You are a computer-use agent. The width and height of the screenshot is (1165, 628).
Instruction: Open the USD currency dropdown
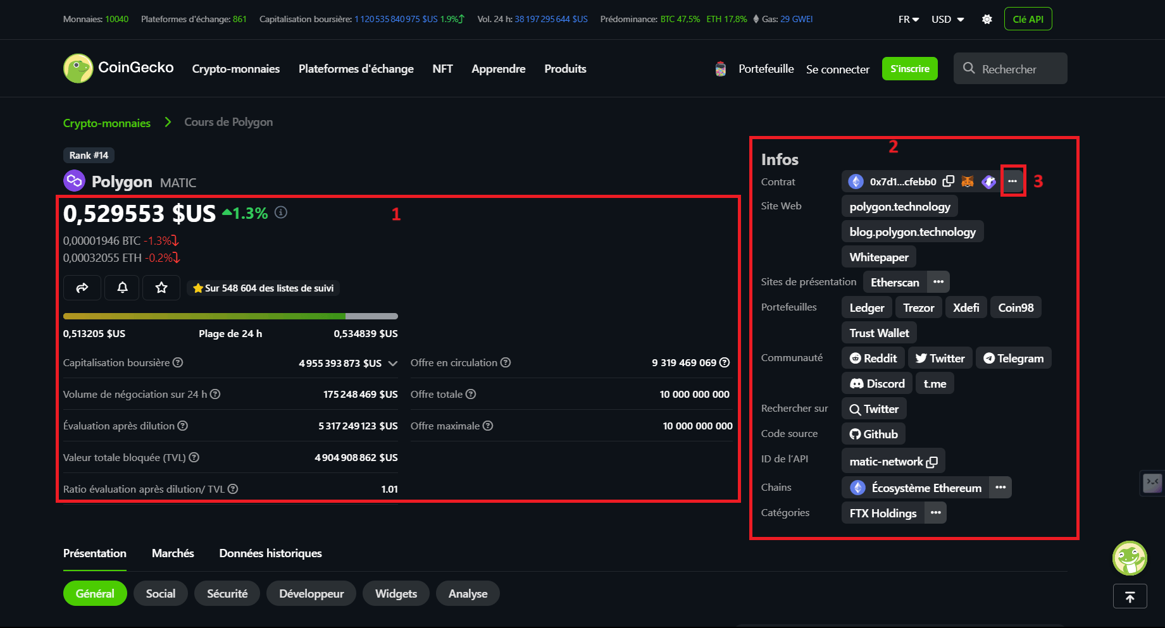coord(948,20)
